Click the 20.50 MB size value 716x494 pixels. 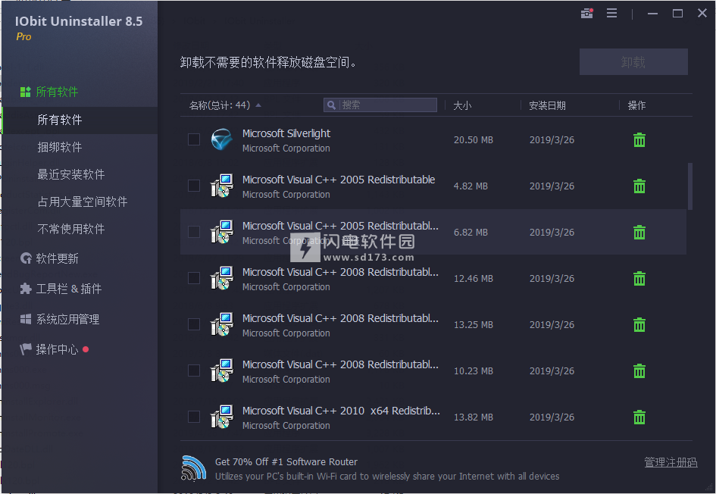473,139
